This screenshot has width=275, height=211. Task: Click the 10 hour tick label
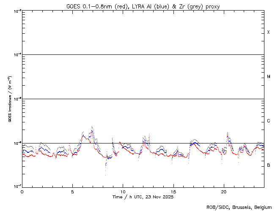point(123,192)
